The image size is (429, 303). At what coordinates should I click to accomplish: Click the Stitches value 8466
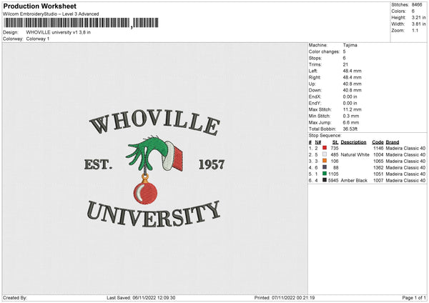click(417, 5)
